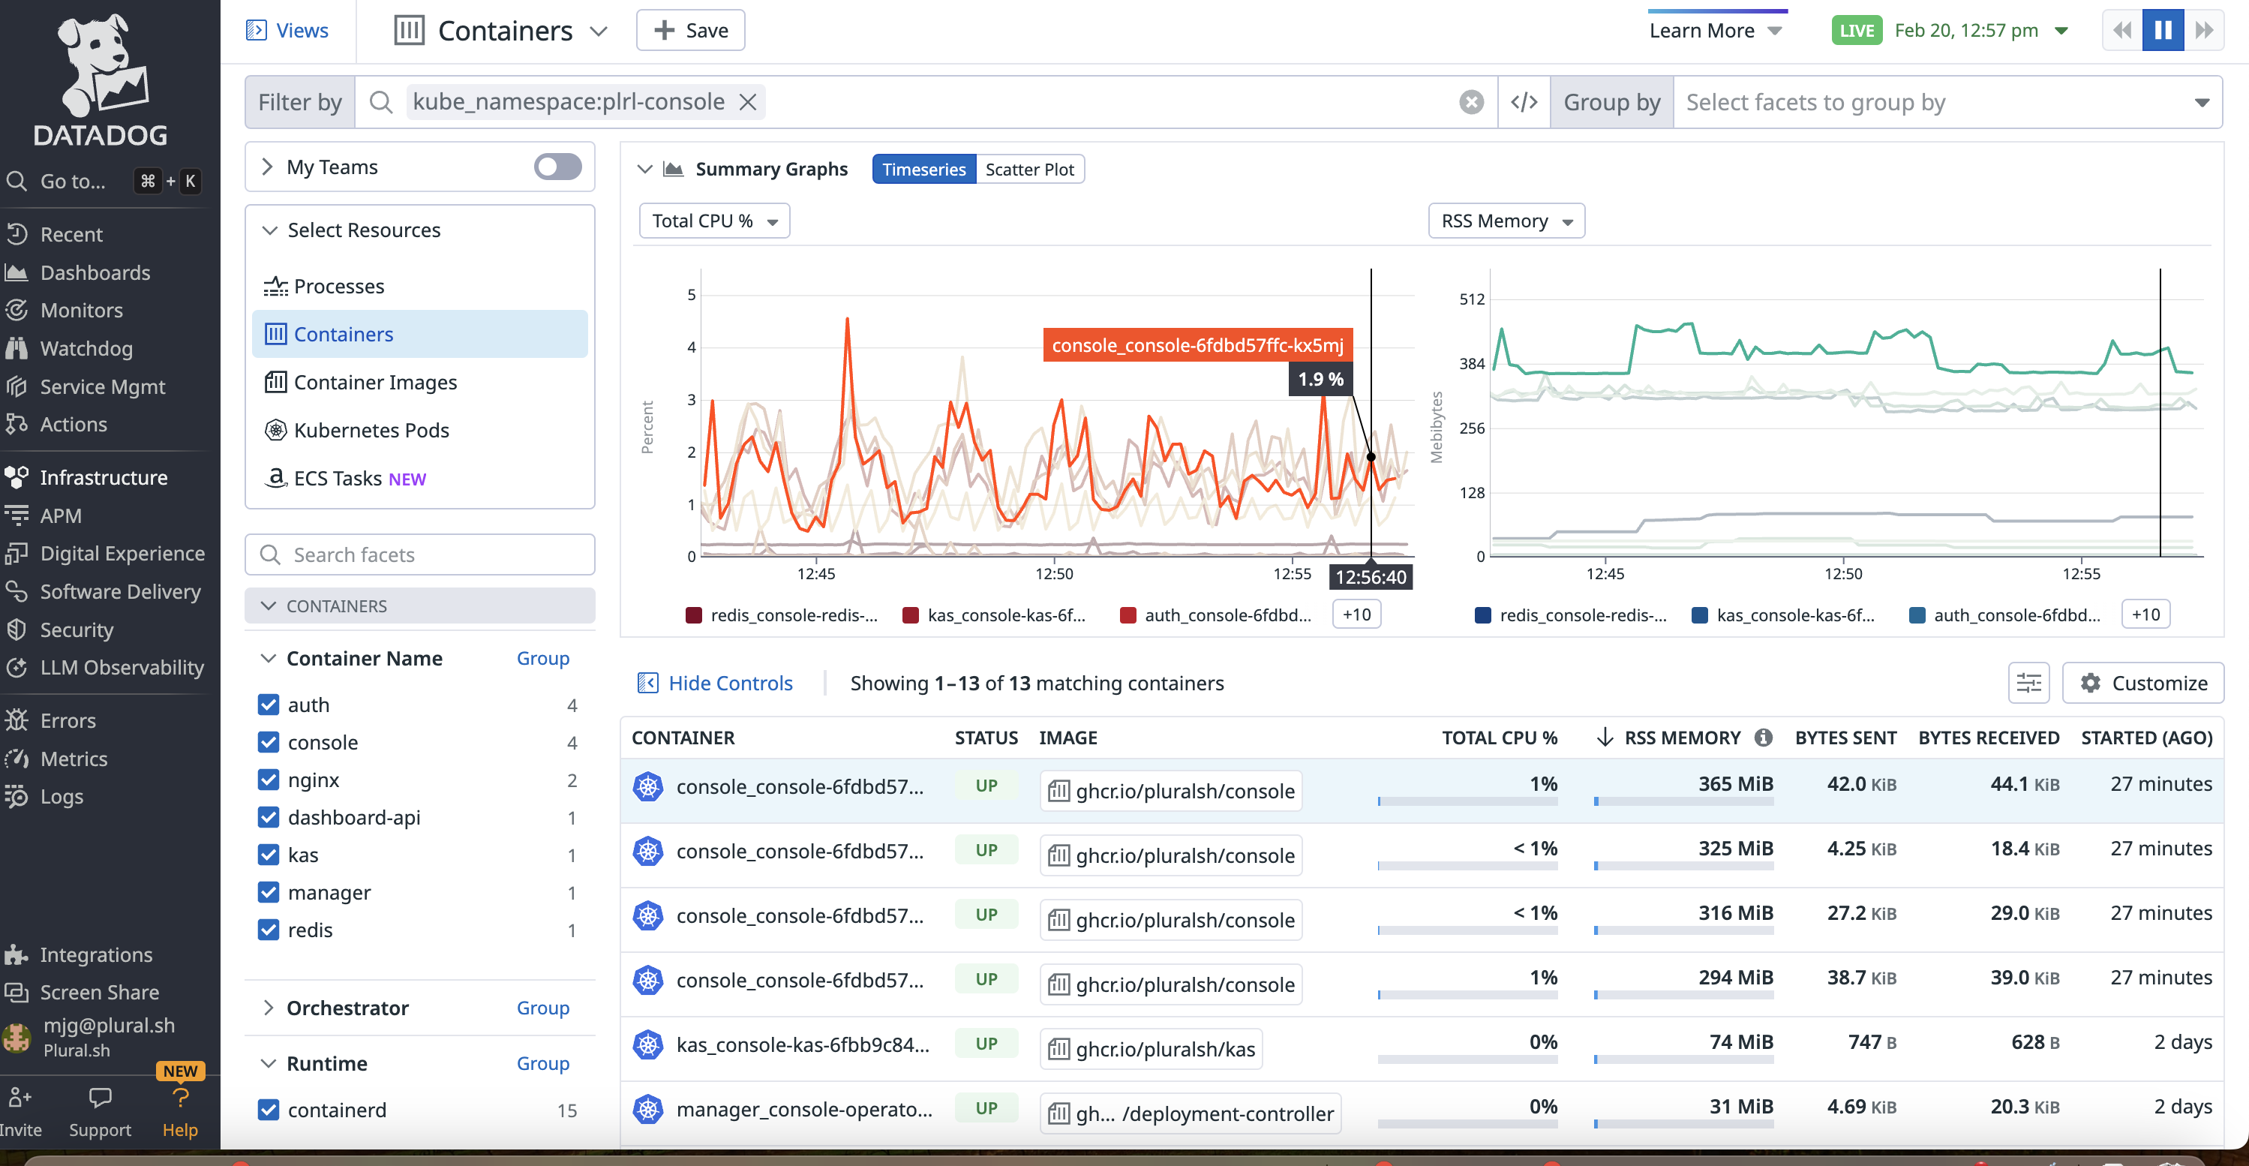Image resolution: width=2249 pixels, height=1166 pixels.
Task: Uncheck the auth container name
Action: 269,705
